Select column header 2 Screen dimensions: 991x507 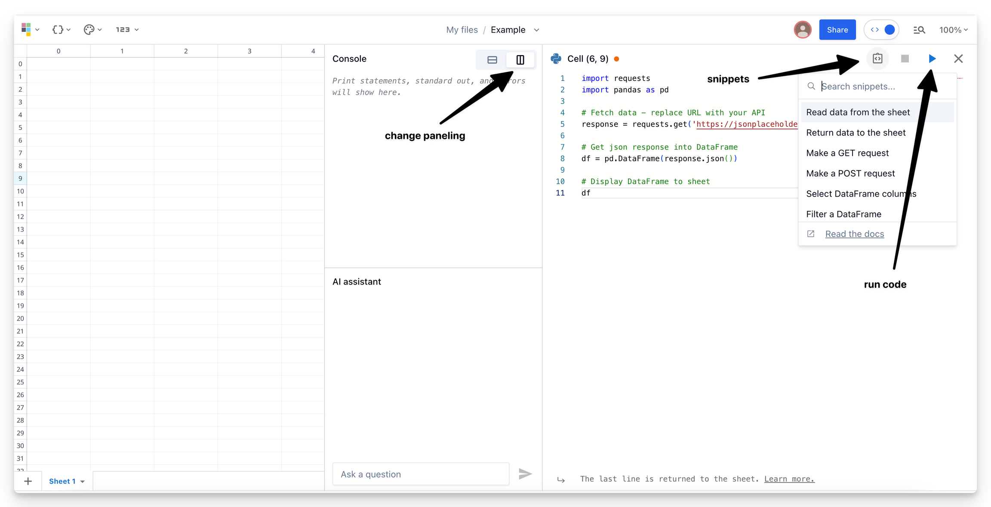point(186,51)
